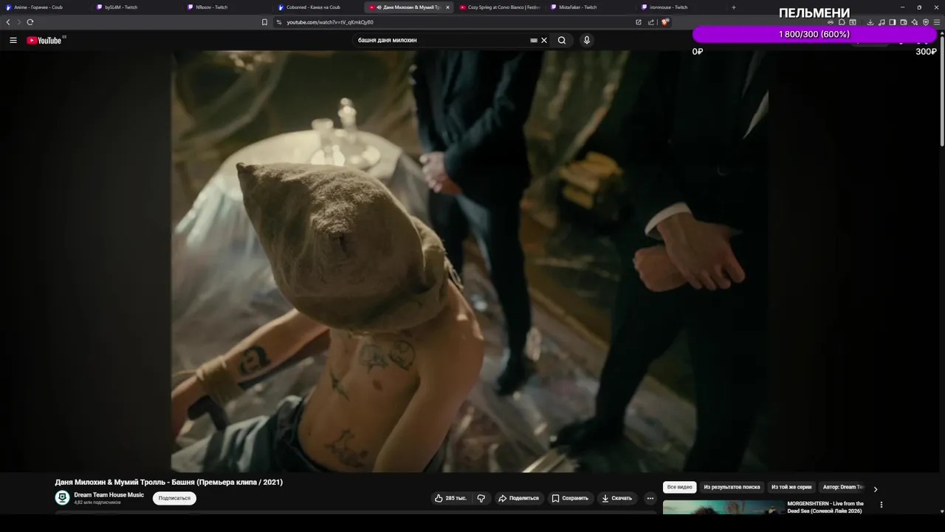
Task: Expand more filter chips with the right chevron
Action: coord(876,489)
